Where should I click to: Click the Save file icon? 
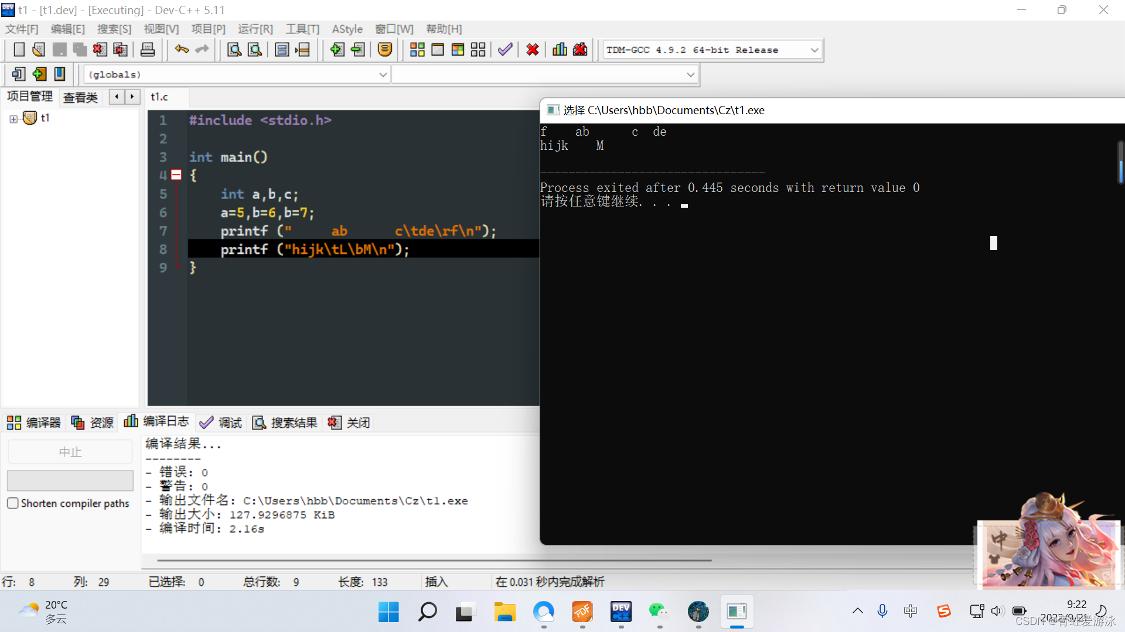[59, 49]
